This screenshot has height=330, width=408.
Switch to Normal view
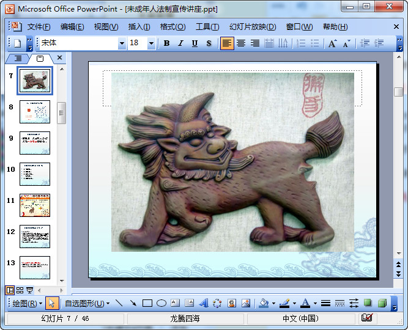[10, 290]
